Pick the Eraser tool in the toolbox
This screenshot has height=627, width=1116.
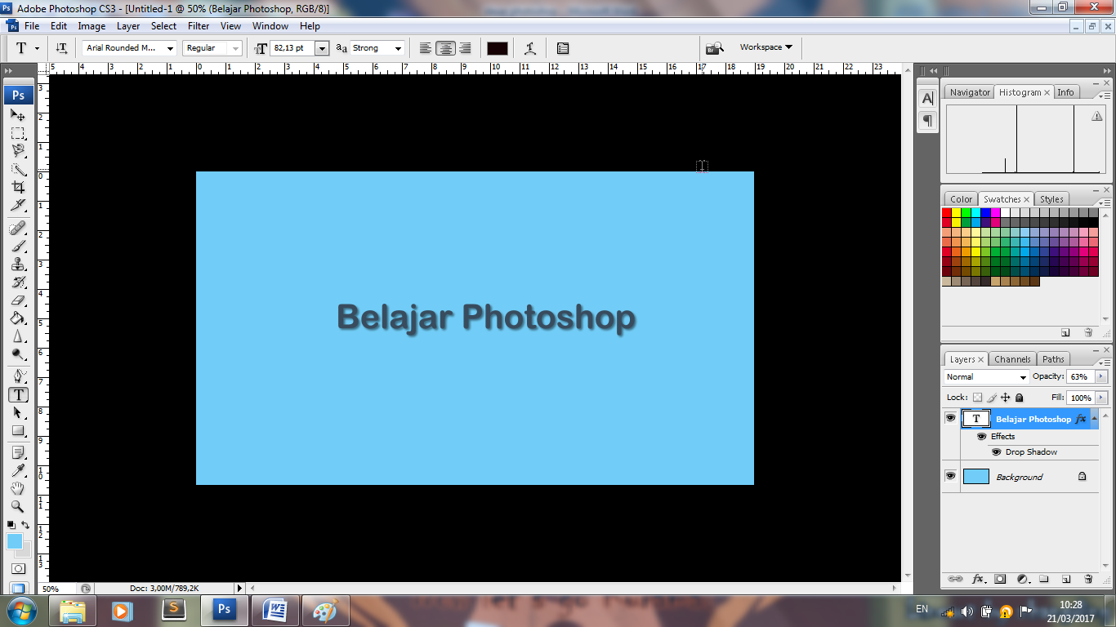(x=18, y=300)
